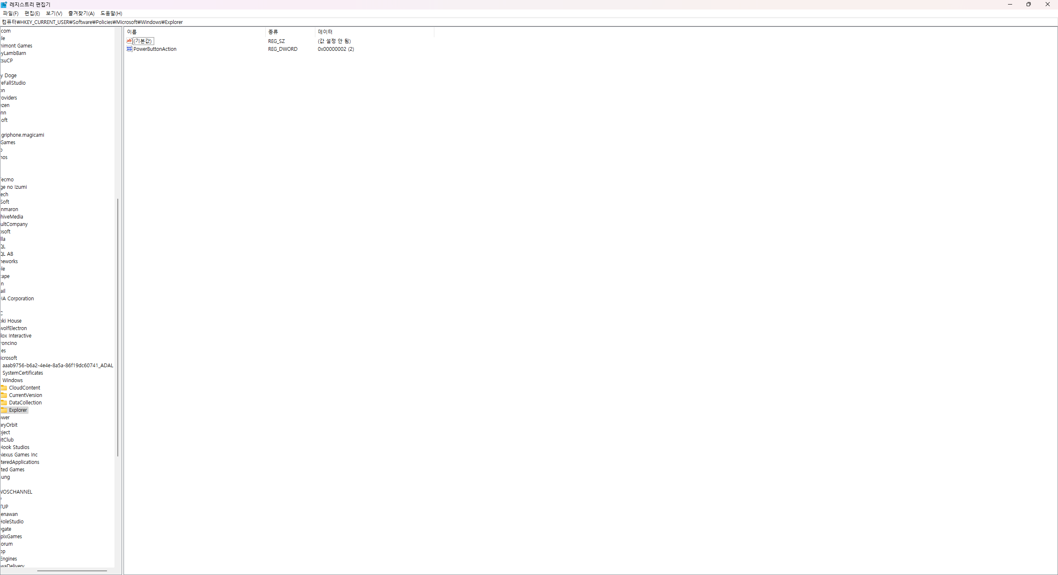This screenshot has width=1058, height=575.
Task: Select the CurrentVersion key in tree
Action: tap(25, 395)
